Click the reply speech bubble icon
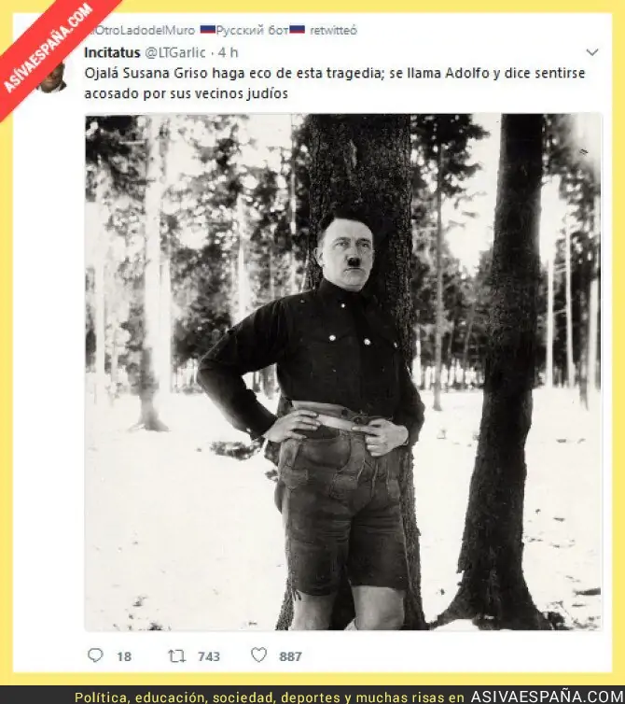The height and width of the screenshot is (704, 625). point(95,655)
